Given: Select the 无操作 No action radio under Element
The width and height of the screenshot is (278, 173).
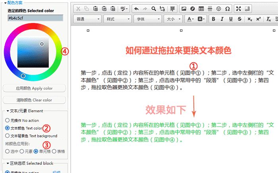Looking at the screenshot, I should point(7,120).
